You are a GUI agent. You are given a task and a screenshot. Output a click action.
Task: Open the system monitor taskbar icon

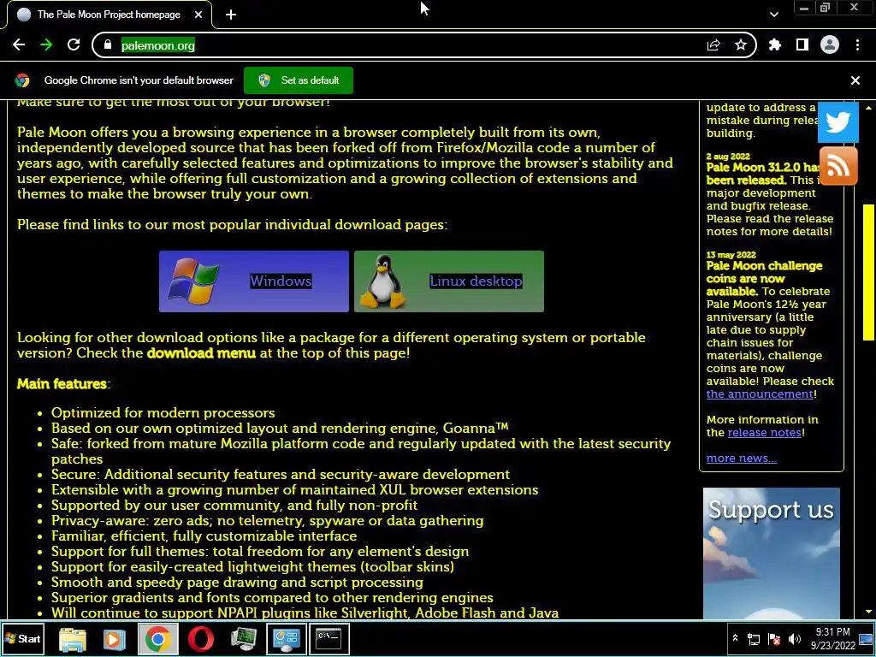(x=244, y=639)
